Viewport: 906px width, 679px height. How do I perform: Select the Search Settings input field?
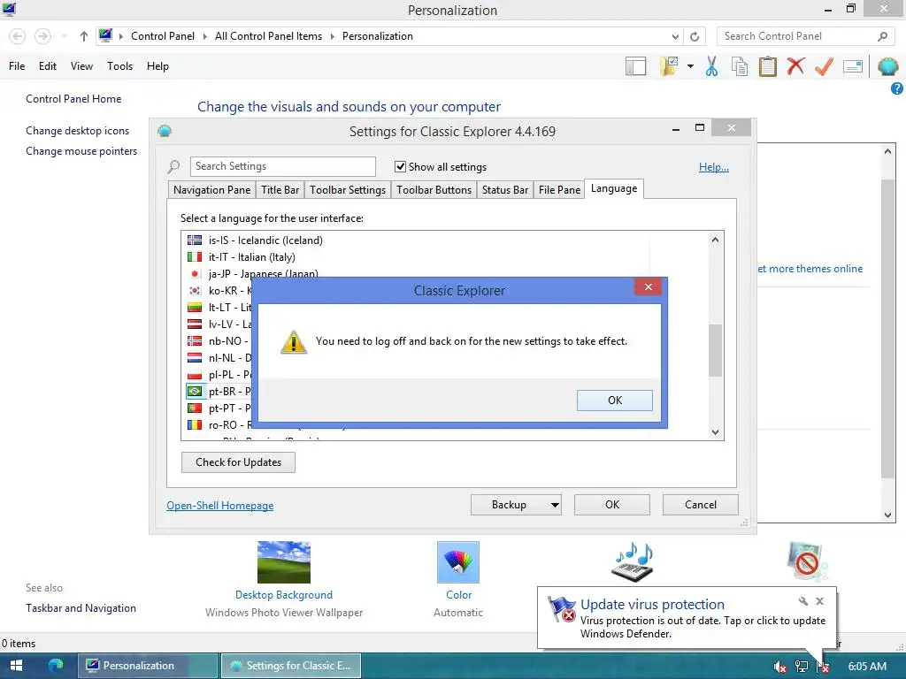pos(282,166)
